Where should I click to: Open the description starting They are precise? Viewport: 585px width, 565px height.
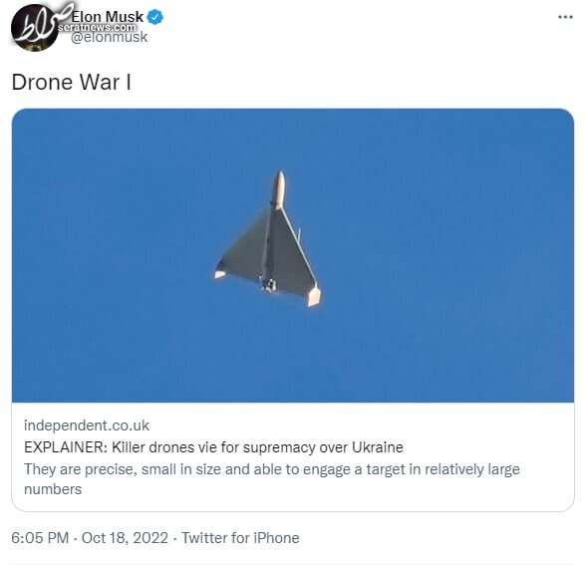272,479
